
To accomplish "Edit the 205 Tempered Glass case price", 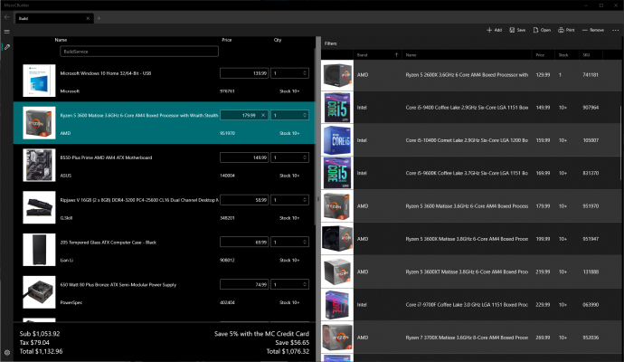I will click(x=244, y=243).
